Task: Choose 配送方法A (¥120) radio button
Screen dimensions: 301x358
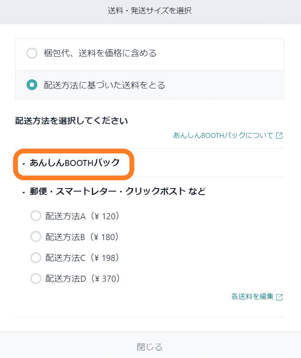Action: pos(36,216)
